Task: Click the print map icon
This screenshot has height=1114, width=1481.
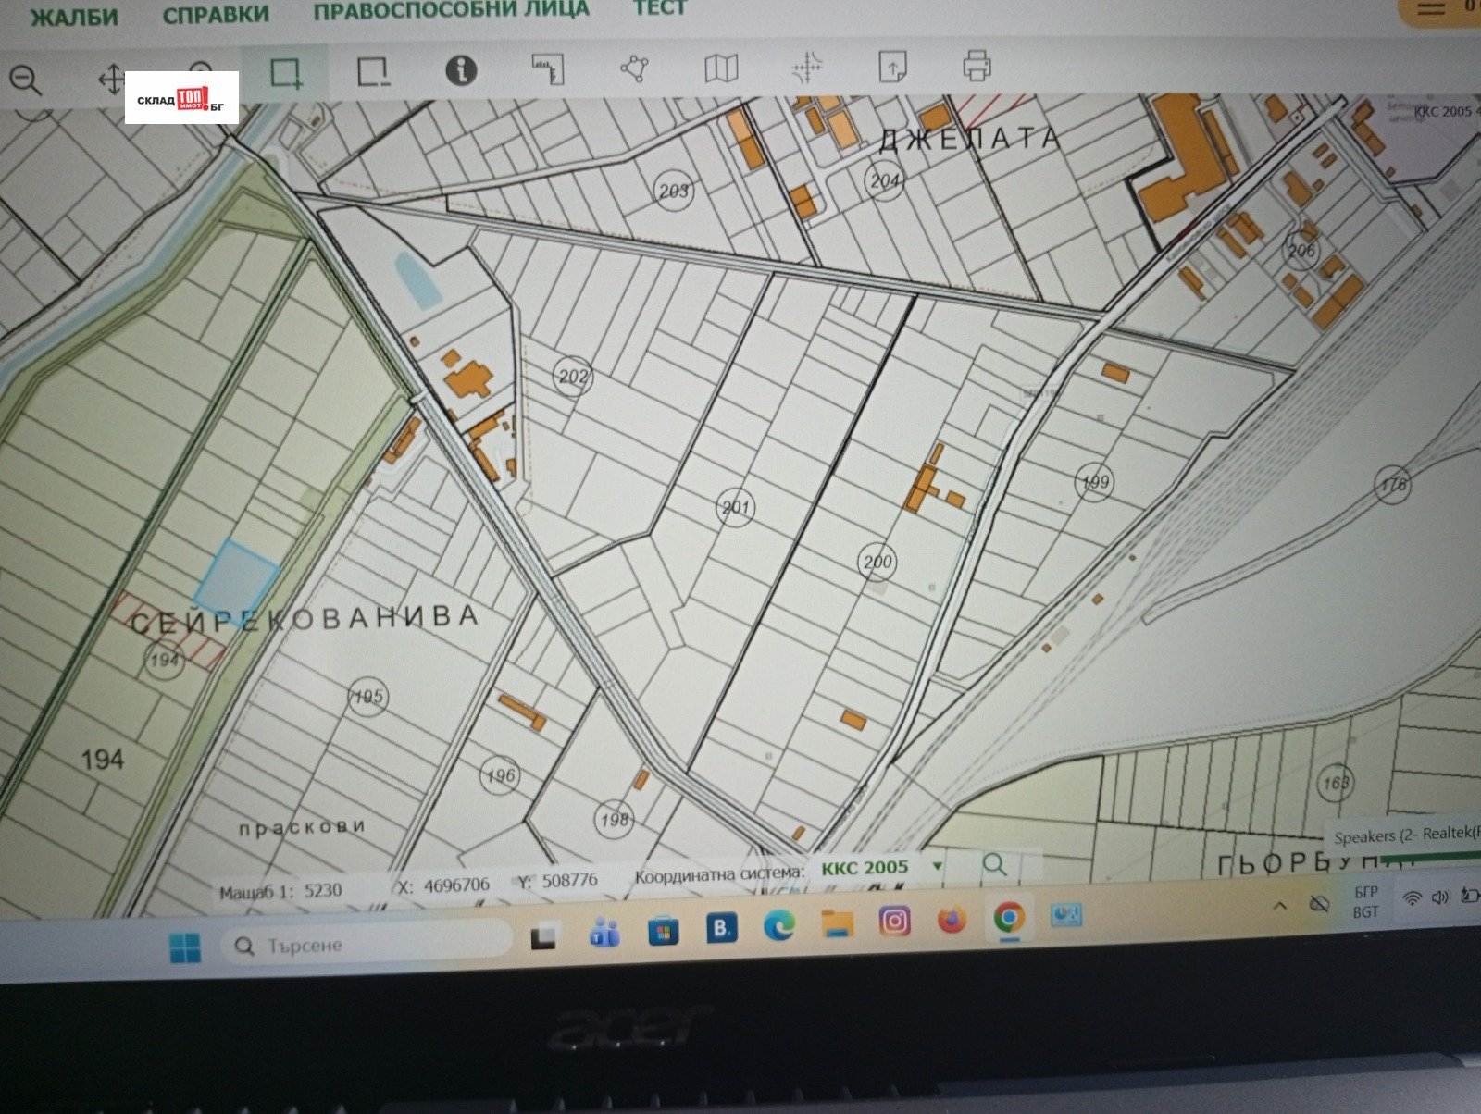Action: click(x=977, y=67)
